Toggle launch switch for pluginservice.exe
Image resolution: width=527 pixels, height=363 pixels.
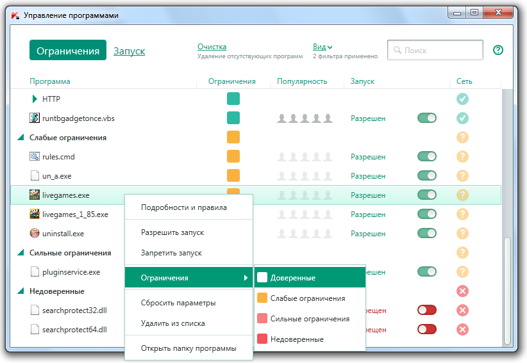coord(427,271)
